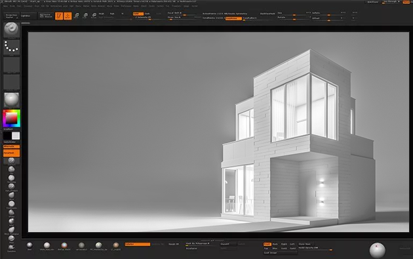Toggle Rgb paint mode
The width and height of the screenshot is (413, 259).
pyautogui.click(x=112, y=13)
